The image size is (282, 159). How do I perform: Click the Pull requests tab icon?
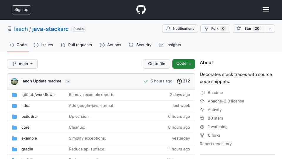63,45
